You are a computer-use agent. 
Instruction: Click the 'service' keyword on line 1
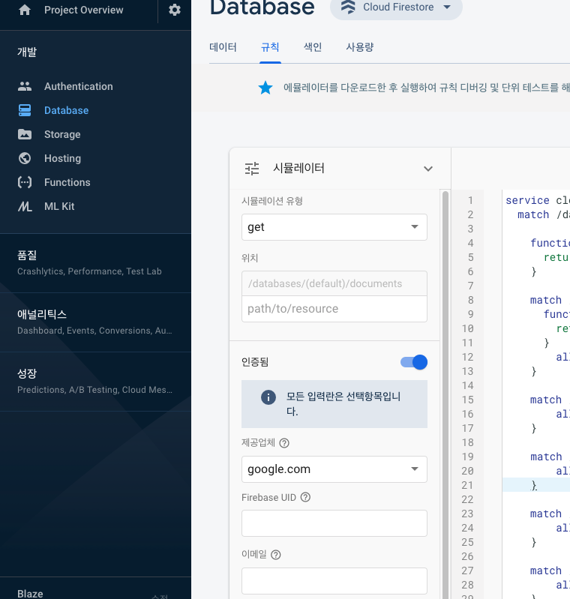527,200
